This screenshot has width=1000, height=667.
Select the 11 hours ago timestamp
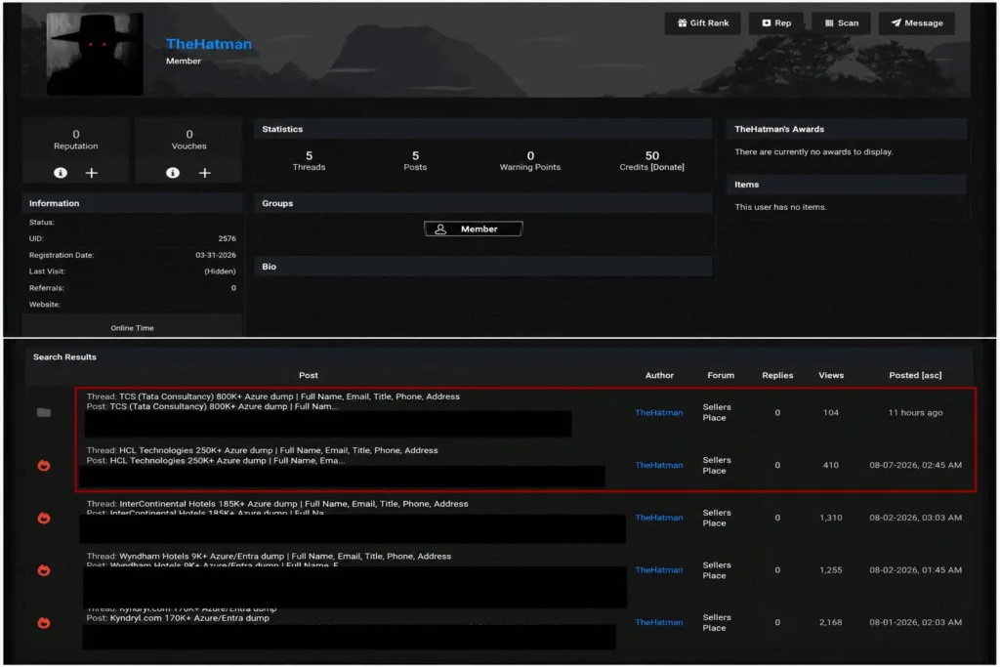click(915, 412)
